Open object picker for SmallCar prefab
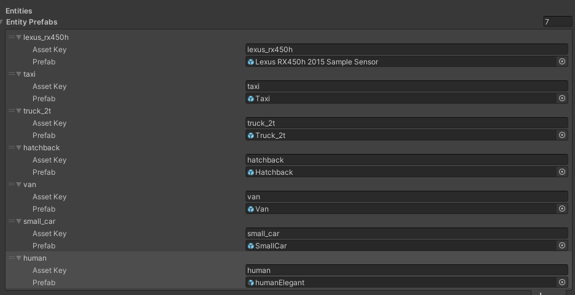The image size is (575, 295). [561, 246]
